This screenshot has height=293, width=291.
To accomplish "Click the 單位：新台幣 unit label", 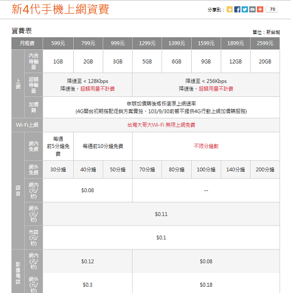I will coord(266,32).
